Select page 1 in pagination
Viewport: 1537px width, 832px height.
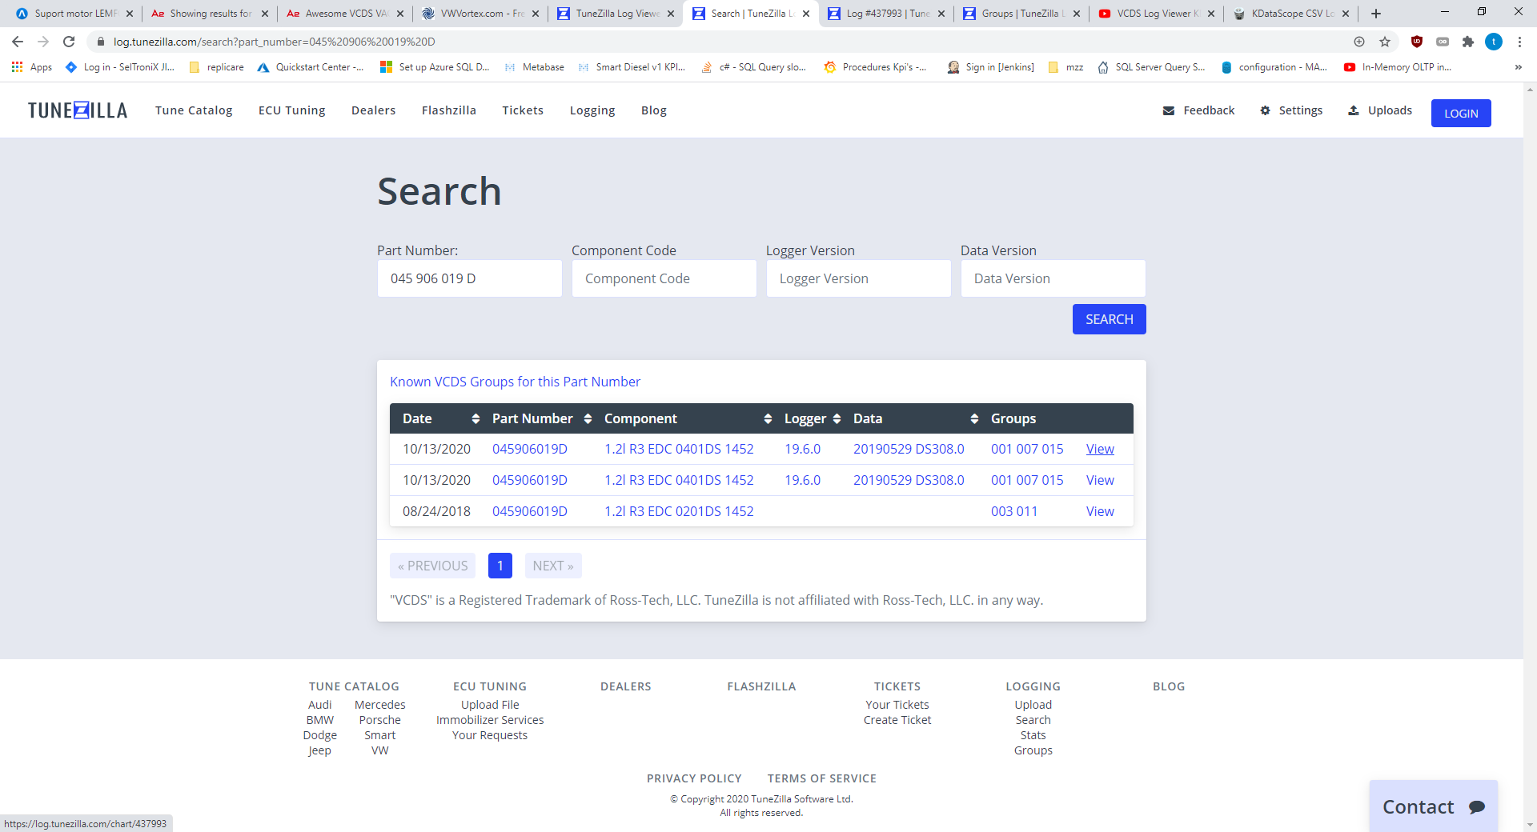coord(500,566)
